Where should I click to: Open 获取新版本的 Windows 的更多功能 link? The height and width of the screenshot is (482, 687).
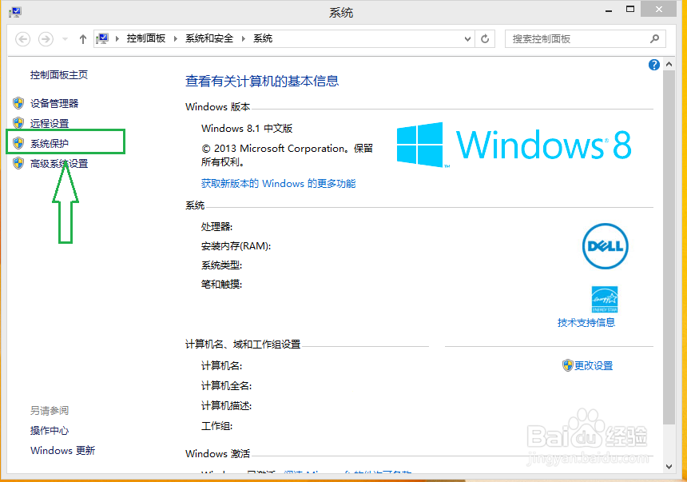point(278,183)
